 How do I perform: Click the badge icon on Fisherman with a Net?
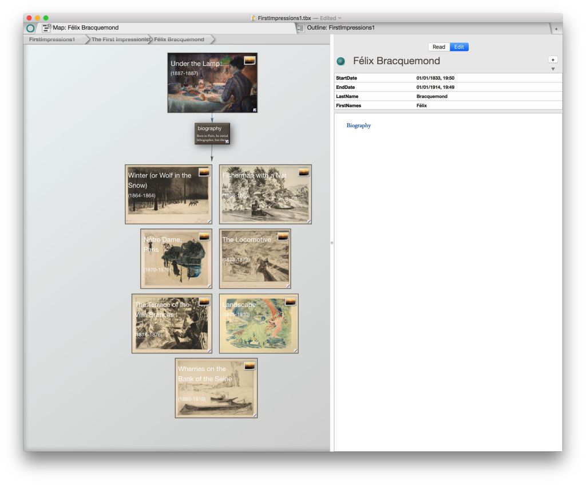coord(304,172)
